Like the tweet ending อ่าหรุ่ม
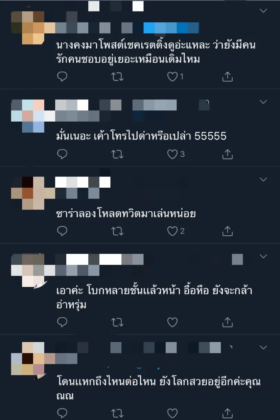Image resolution: width=280 pixels, height=420 pixels. point(172,322)
